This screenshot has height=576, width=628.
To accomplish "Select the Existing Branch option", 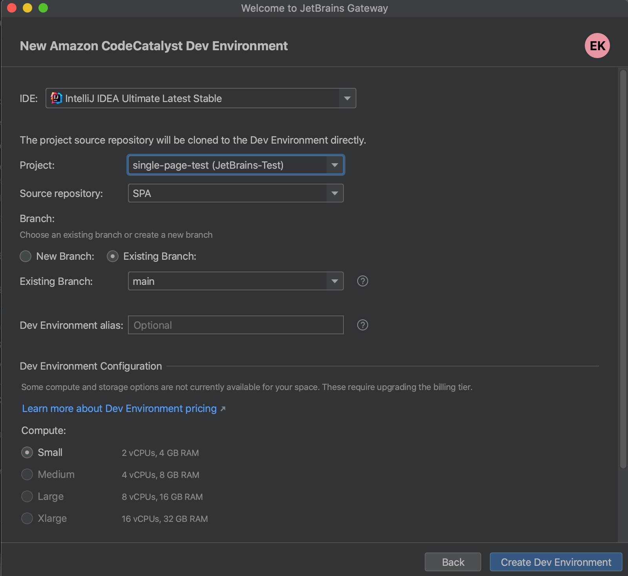I will pyautogui.click(x=113, y=256).
